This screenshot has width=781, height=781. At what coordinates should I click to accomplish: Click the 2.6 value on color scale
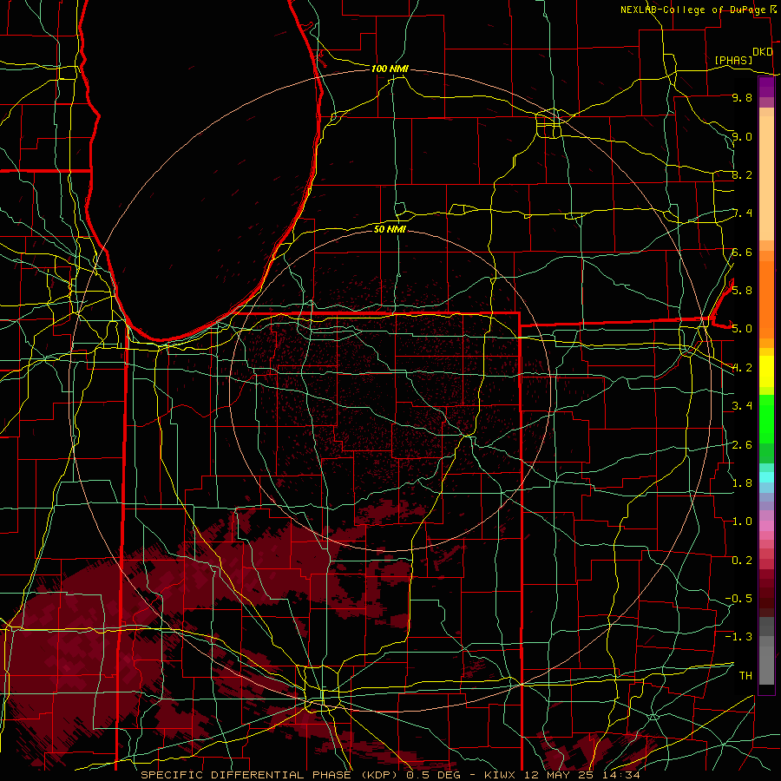click(742, 444)
